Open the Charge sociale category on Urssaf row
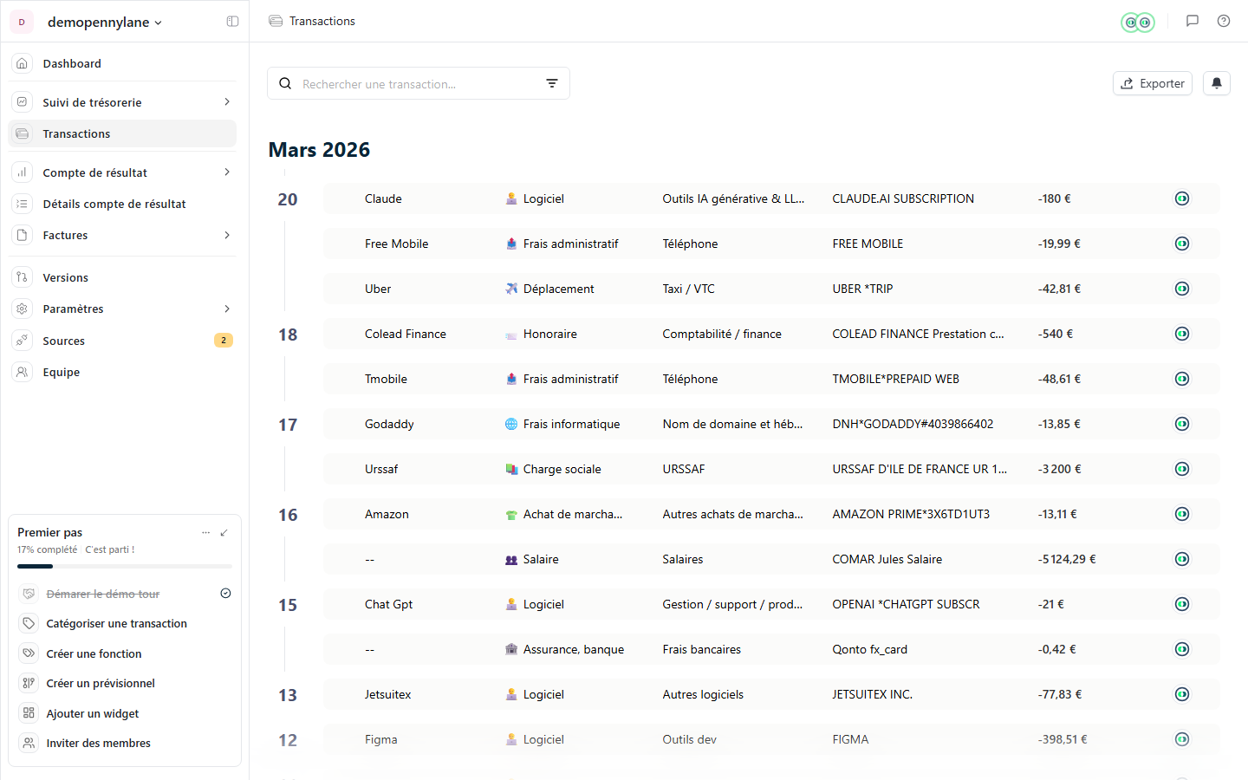1248x780 pixels. point(553,469)
